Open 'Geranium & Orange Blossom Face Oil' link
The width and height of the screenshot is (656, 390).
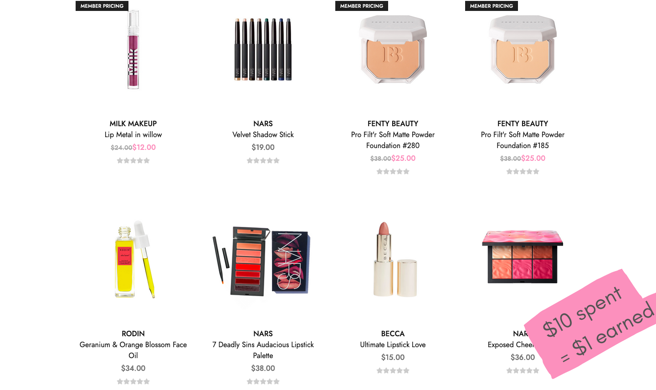coord(133,350)
